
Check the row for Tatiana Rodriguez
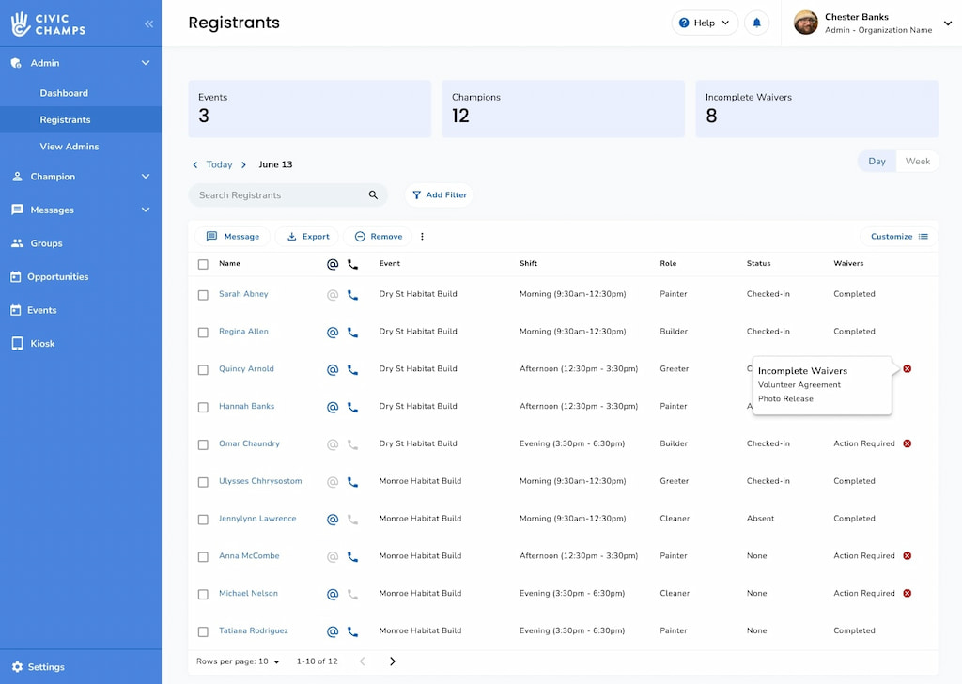click(203, 630)
